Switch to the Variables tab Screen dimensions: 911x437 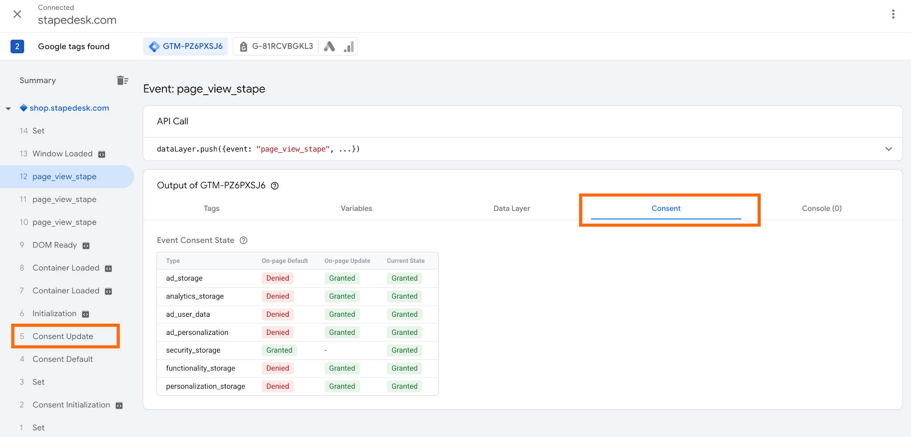pos(356,208)
